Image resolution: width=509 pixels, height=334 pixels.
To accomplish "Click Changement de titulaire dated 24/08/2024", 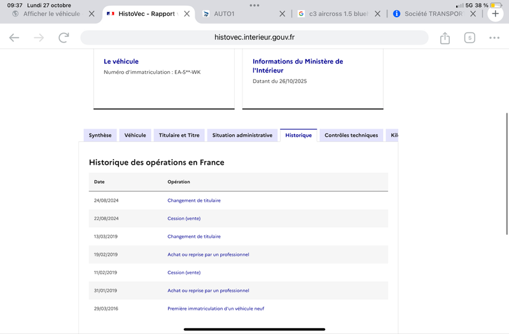I will tap(194, 200).
